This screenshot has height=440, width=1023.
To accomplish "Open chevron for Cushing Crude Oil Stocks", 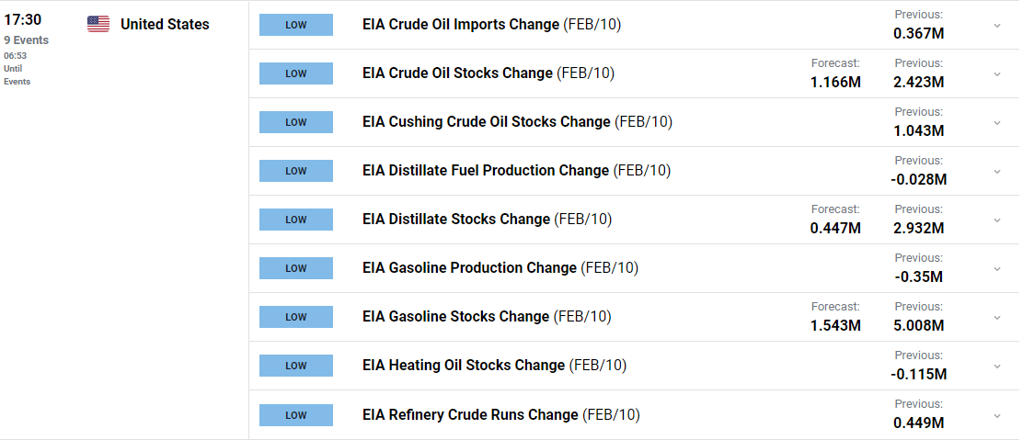I will tap(997, 122).
